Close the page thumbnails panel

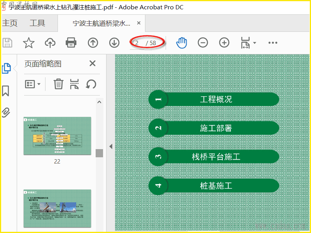pyautogui.click(x=93, y=63)
